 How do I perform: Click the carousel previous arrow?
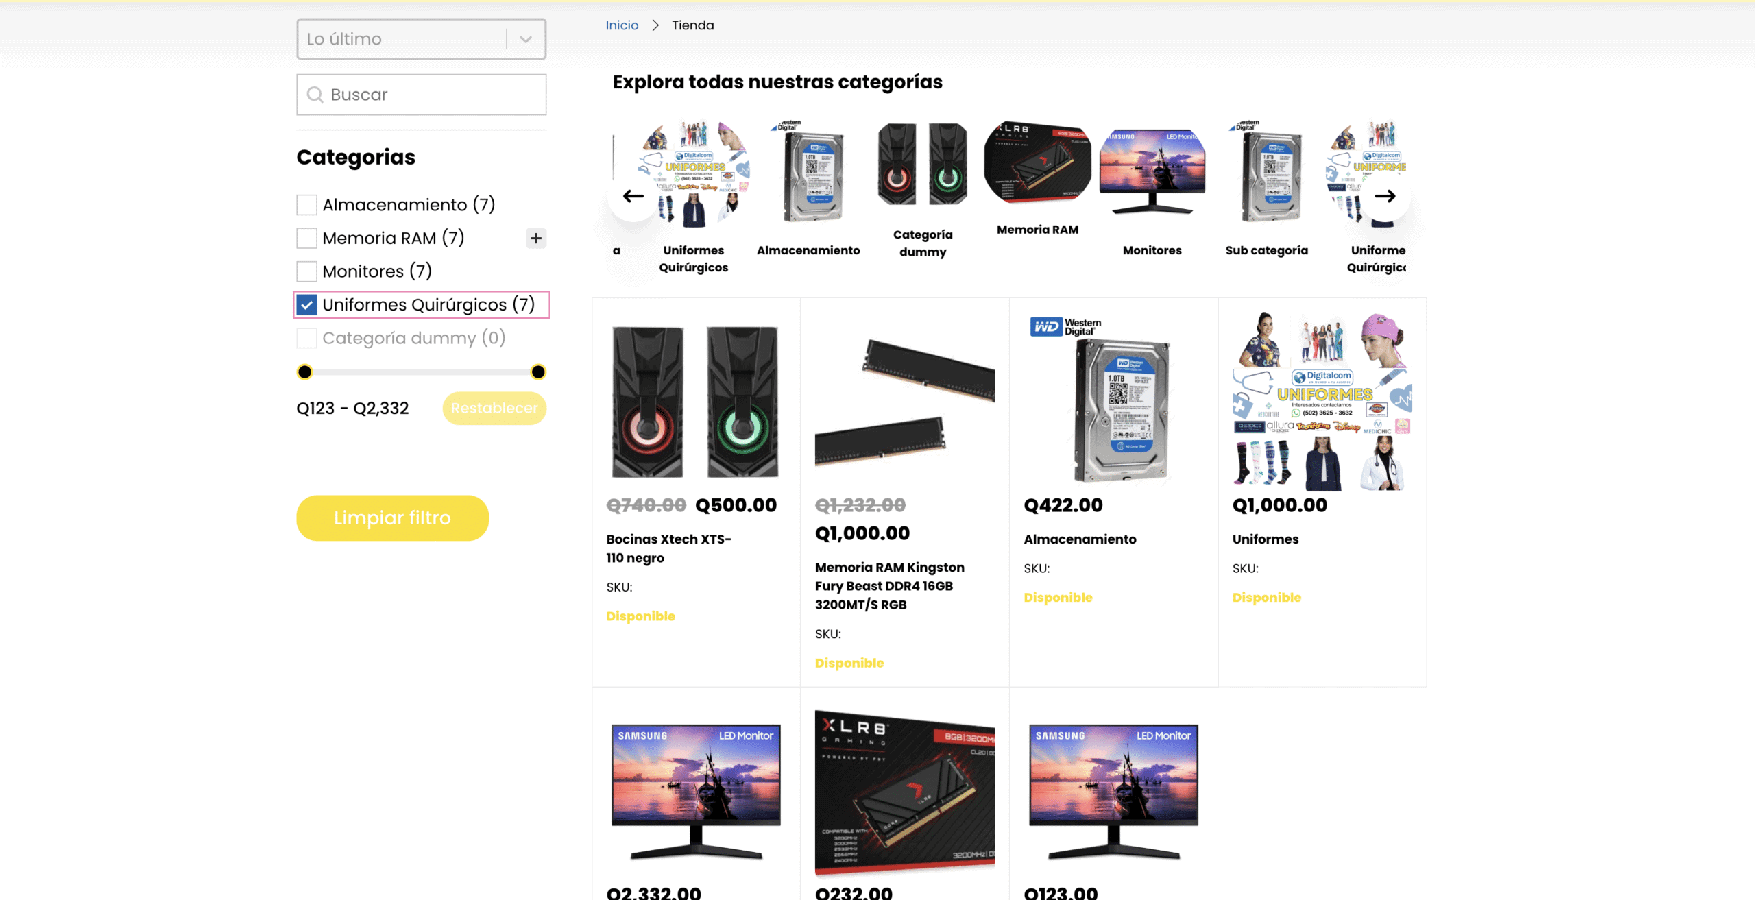point(633,197)
